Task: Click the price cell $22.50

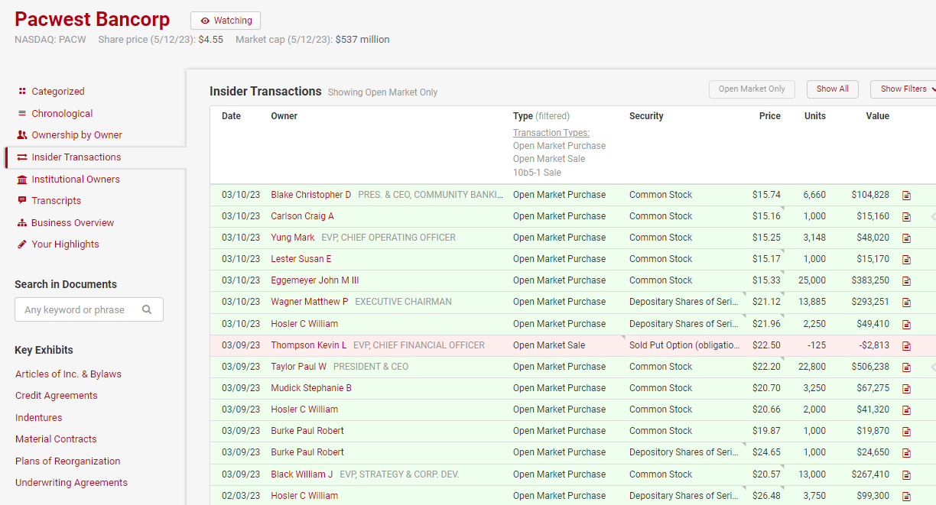Action: (766, 345)
